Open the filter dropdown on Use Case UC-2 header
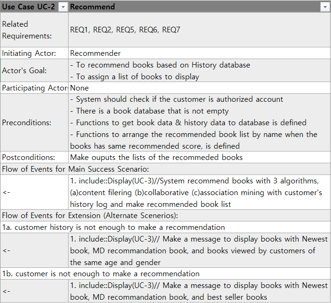Viewport: 331px width, 303px height. click(63, 7)
